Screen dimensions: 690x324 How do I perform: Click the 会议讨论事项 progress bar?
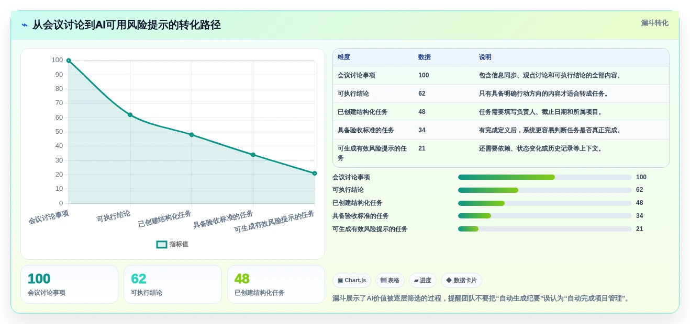coord(545,177)
